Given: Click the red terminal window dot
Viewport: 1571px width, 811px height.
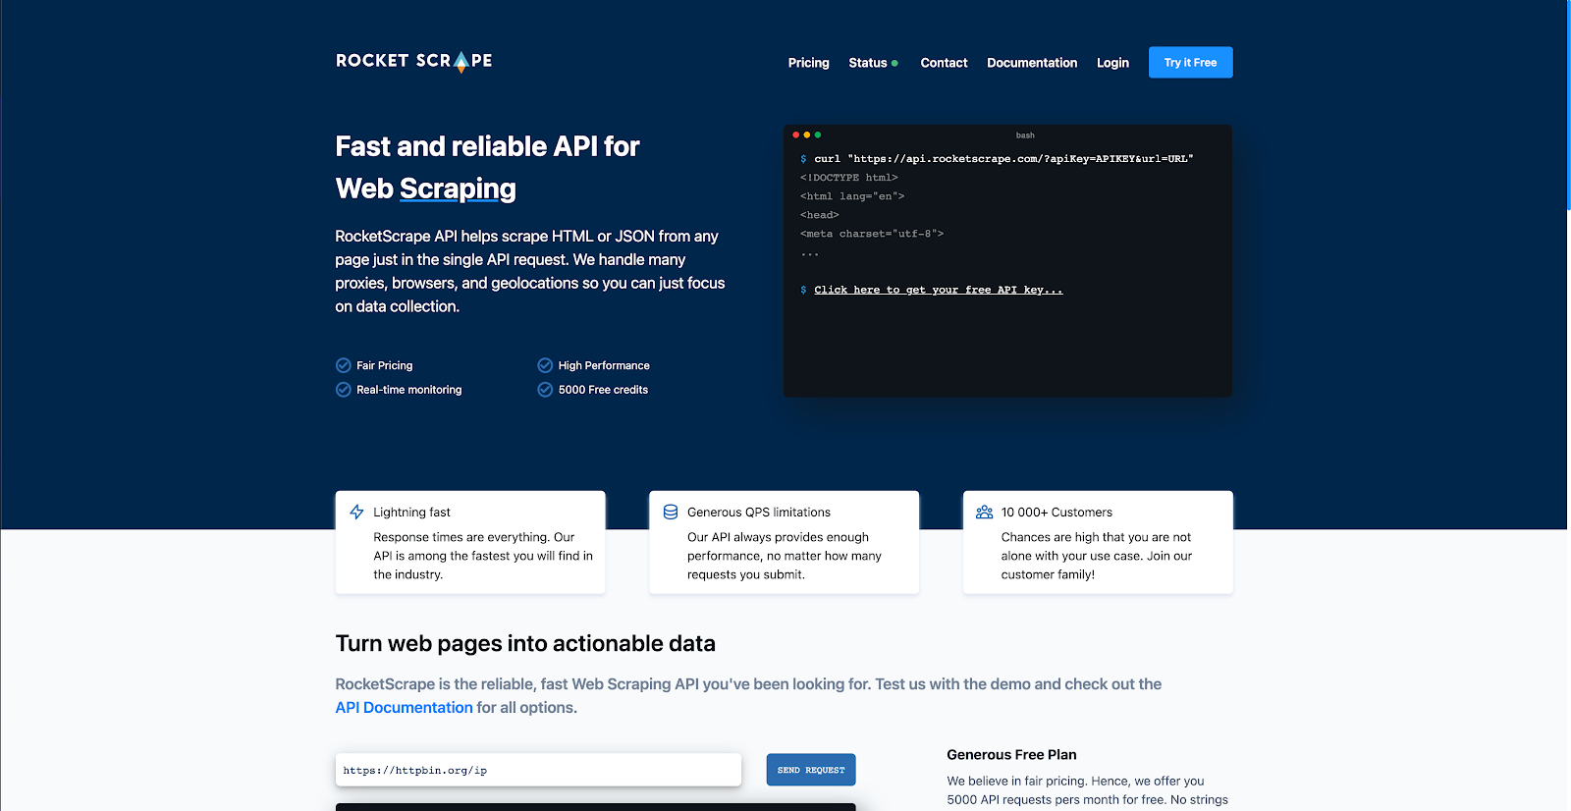Looking at the screenshot, I should (x=795, y=135).
